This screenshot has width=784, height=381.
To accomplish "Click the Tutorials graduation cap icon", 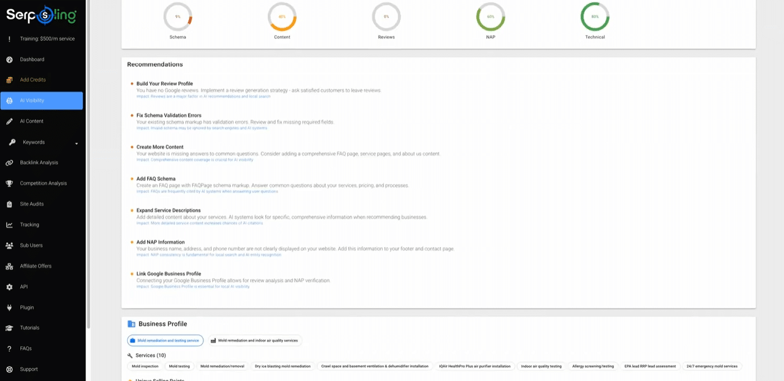I will click(9, 328).
